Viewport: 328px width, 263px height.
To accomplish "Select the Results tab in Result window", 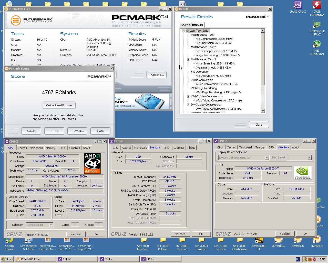I will pyautogui.click(x=198, y=25).
